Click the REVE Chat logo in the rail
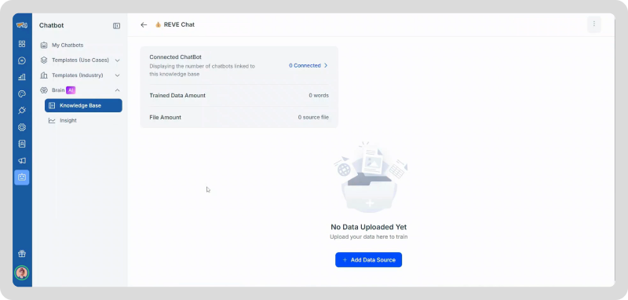The image size is (628, 300). (x=22, y=25)
